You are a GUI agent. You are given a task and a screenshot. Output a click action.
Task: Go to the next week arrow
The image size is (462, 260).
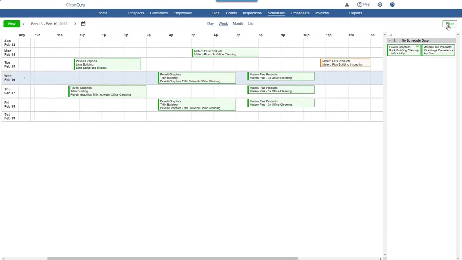pos(75,24)
